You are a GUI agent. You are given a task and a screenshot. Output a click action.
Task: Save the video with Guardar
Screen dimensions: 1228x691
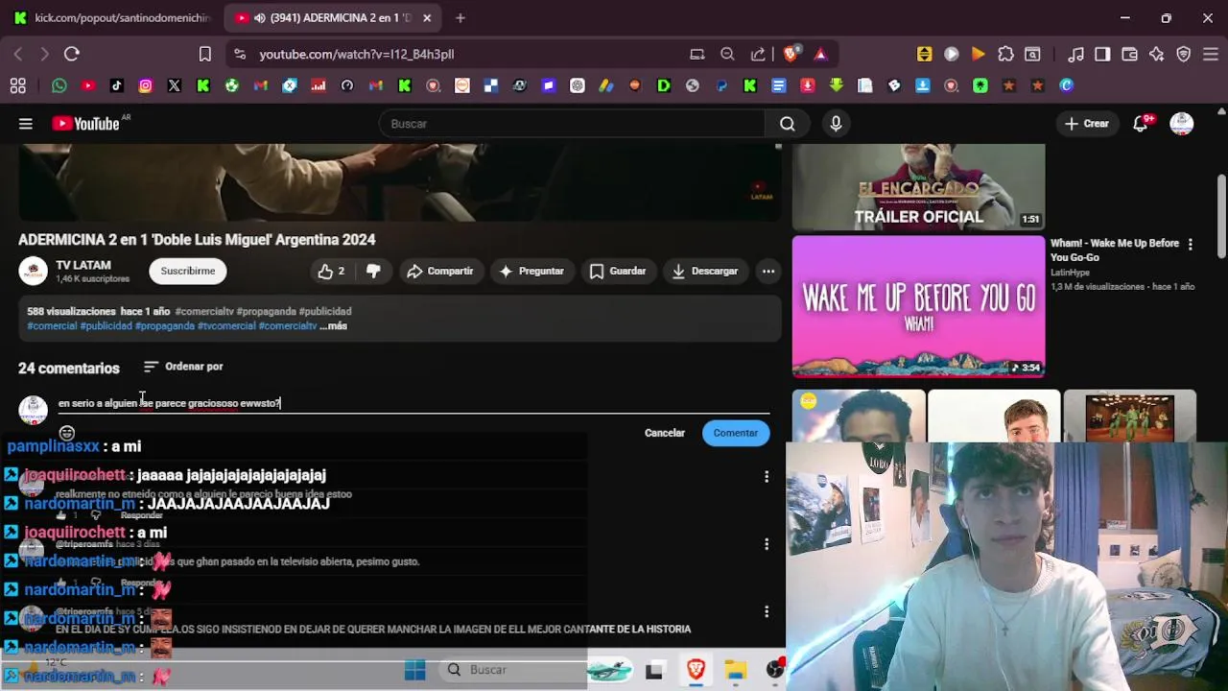click(x=618, y=272)
